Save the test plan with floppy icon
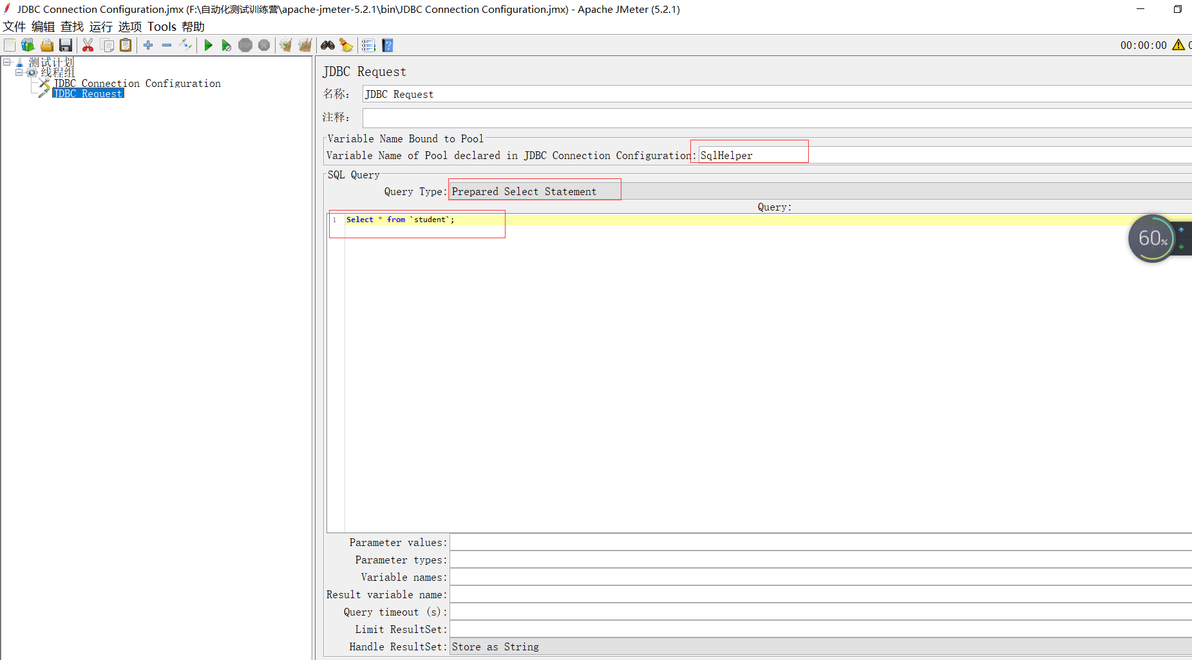Screen dimensions: 1192x660 (x=66, y=45)
